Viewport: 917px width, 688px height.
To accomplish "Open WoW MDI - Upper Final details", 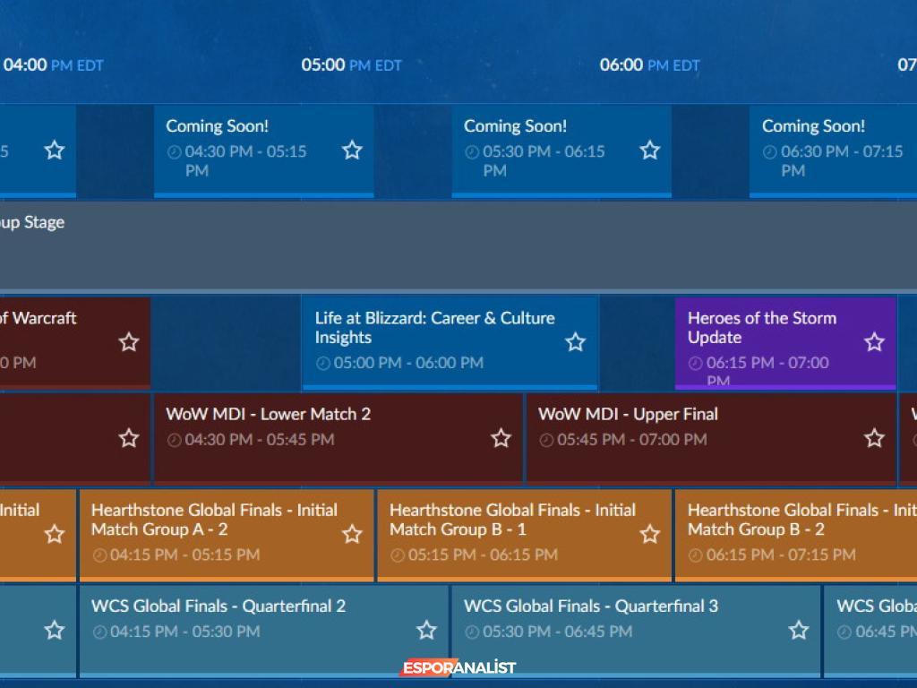I will [x=711, y=438].
